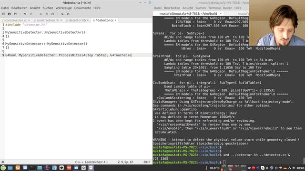Open the clock showing 20:43
Image resolution: width=305 pixels, height=171 pixels.
(300, 168)
